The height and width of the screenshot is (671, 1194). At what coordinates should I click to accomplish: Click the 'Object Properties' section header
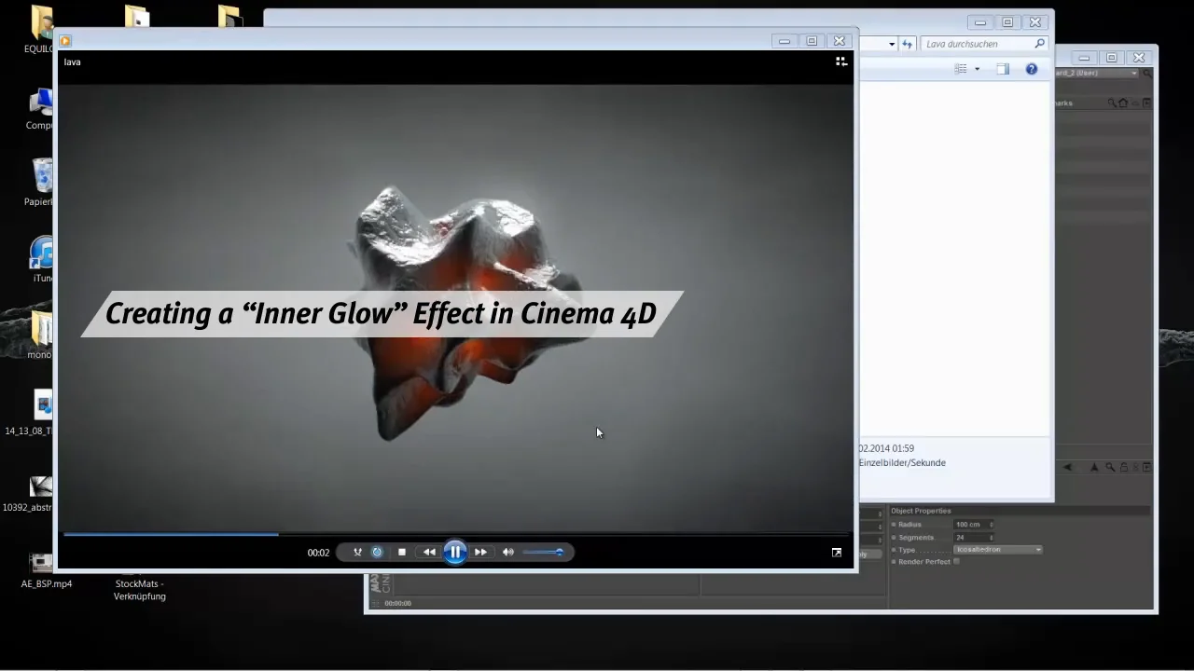(x=922, y=511)
